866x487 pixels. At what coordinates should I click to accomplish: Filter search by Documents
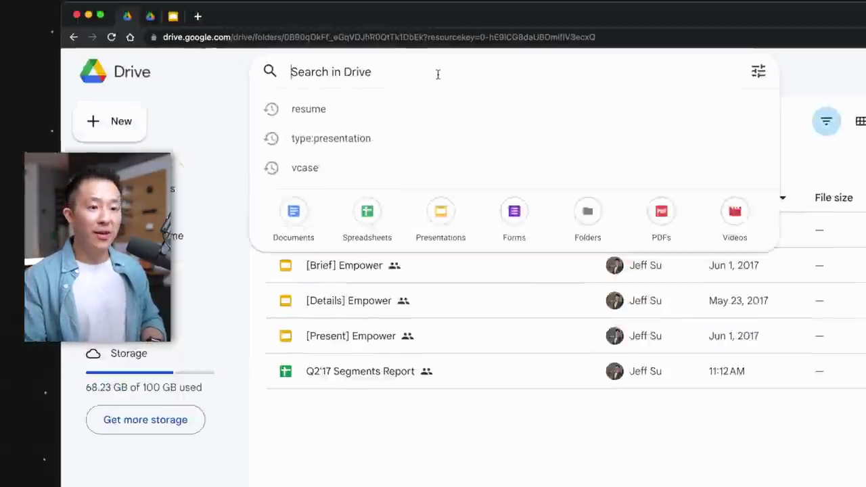pyautogui.click(x=294, y=221)
